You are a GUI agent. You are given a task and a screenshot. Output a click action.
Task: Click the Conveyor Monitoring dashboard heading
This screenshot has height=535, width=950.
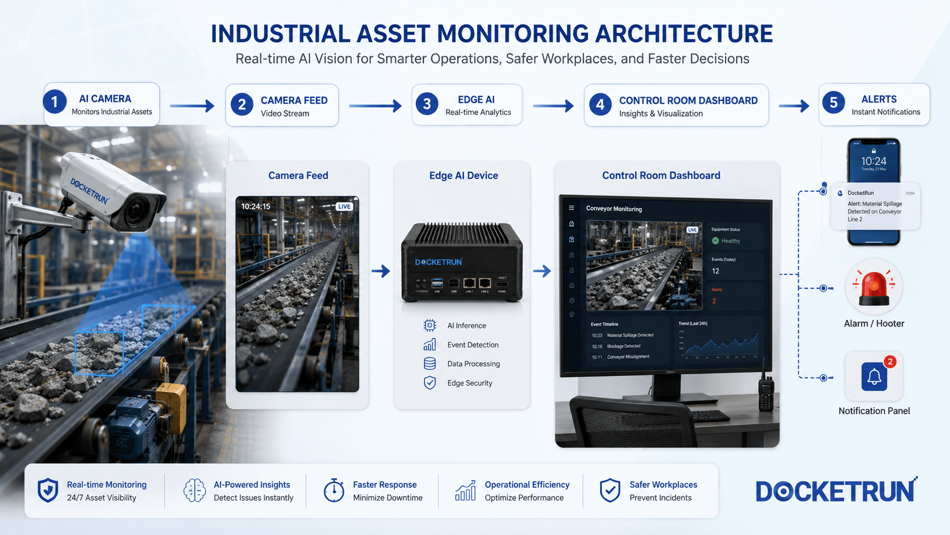614,209
